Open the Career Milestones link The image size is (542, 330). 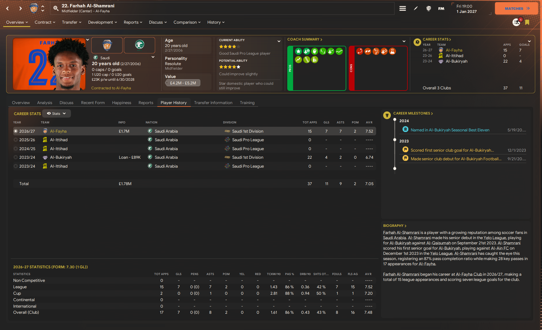pos(413,114)
